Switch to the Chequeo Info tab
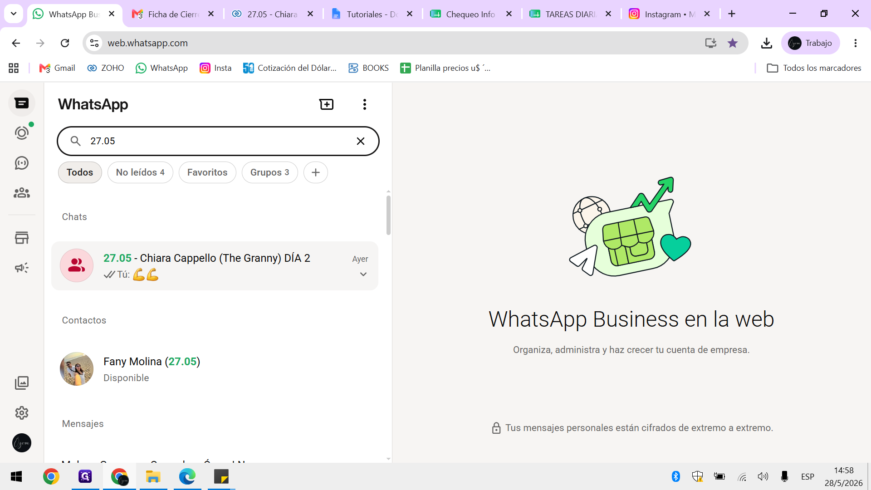The image size is (871, 490). pos(470,14)
